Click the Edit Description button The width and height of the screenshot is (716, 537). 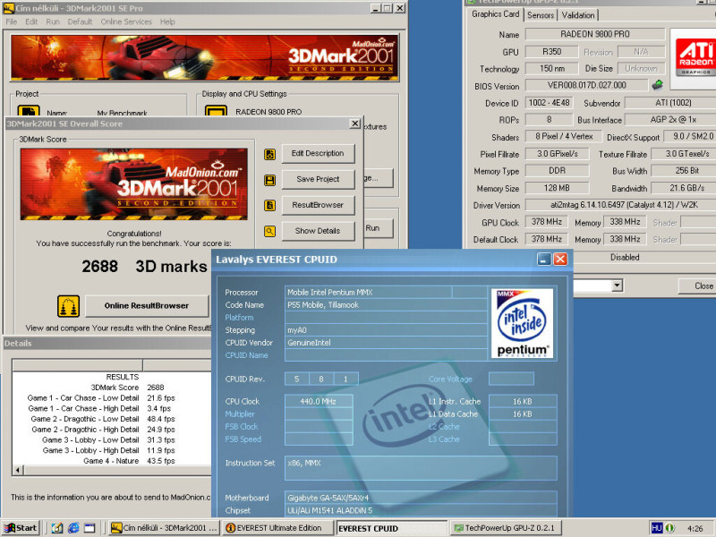click(x=318, y=153)
